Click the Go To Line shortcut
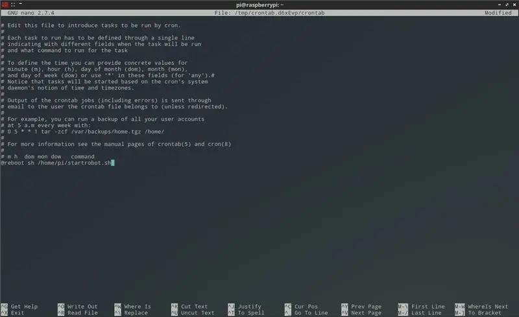Viewport: 519px width, 317px height. pyautogui.click(x=306, y=312)
